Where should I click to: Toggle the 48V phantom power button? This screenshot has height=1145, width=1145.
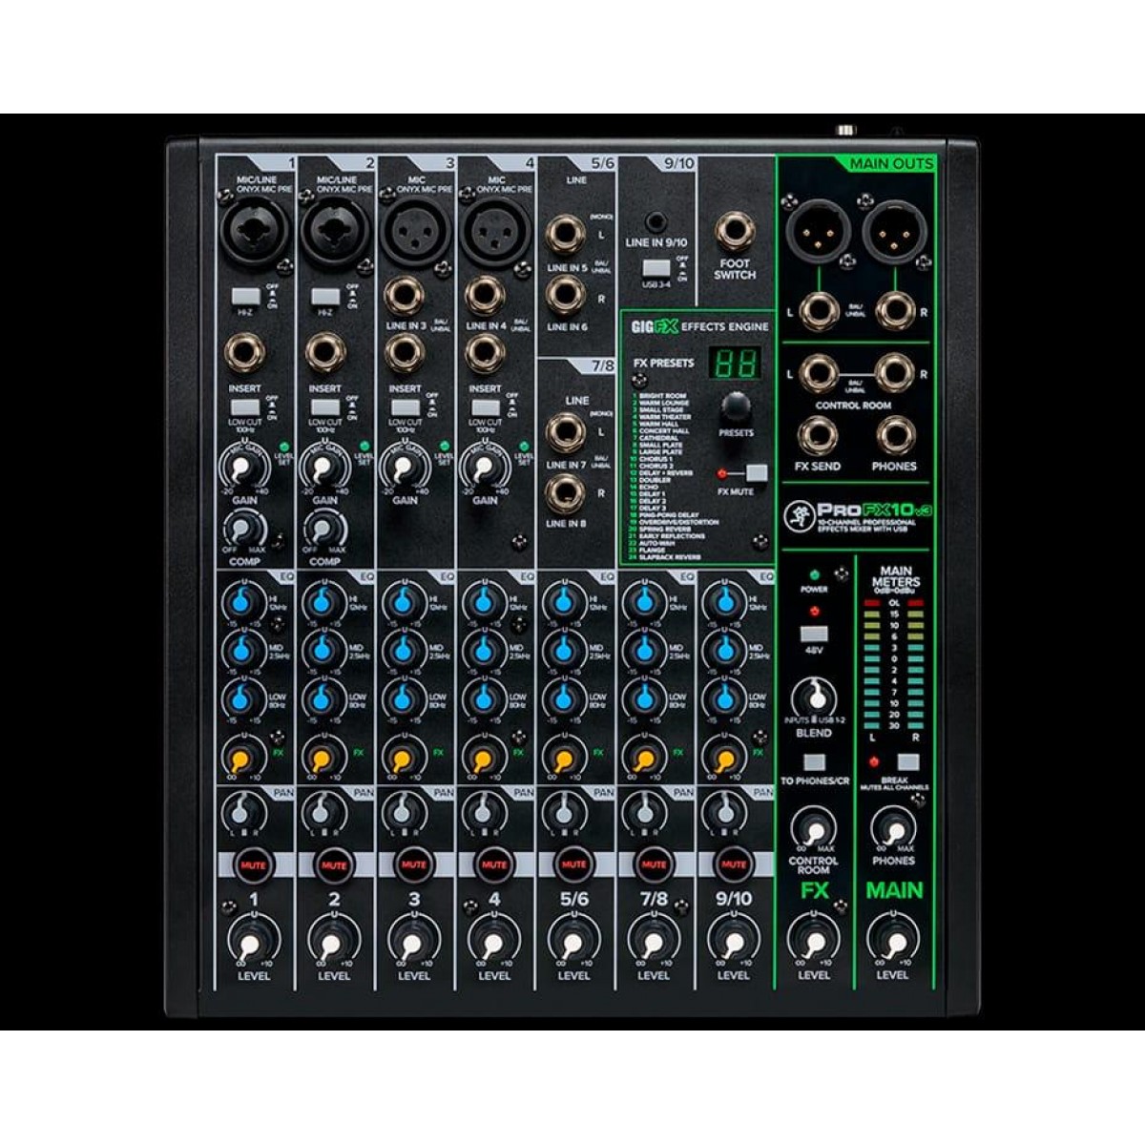click(x=814, y=635)
